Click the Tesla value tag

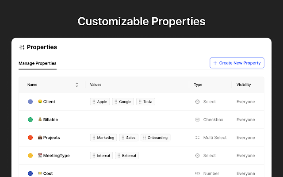click(x=145, y=102)
